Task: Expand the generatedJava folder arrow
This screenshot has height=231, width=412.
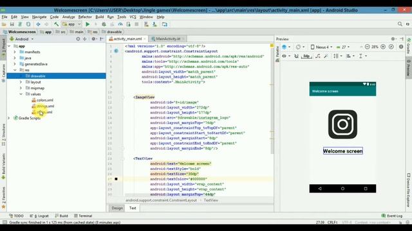Action: (x=15, y=64)
